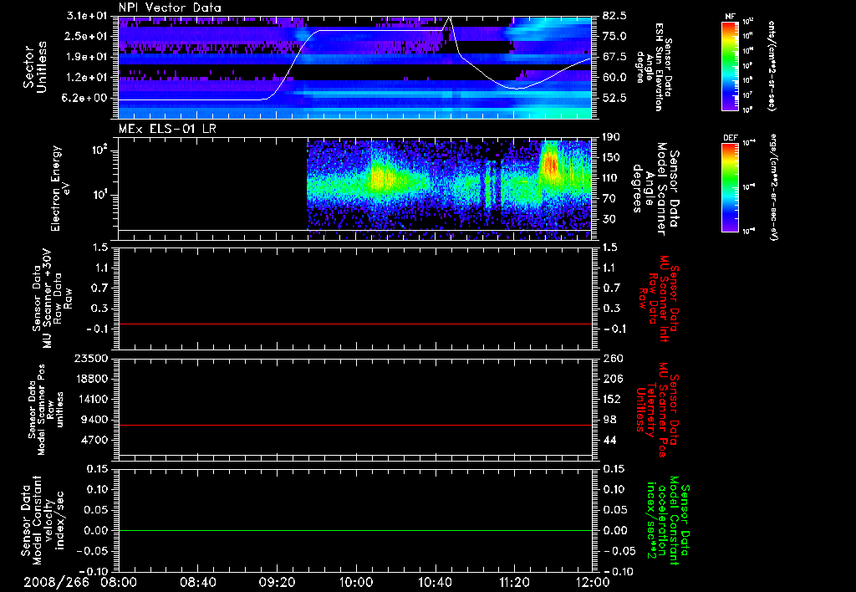Click the "60.0" sun elevation tick label

(x=614, y=78)
